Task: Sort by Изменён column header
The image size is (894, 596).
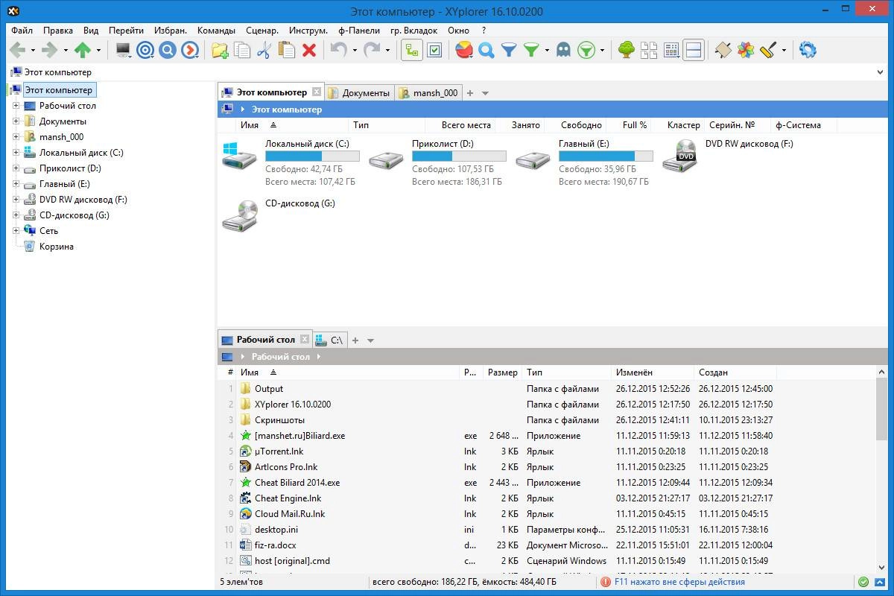Action: pyautogui.click(x=653, y=372)
